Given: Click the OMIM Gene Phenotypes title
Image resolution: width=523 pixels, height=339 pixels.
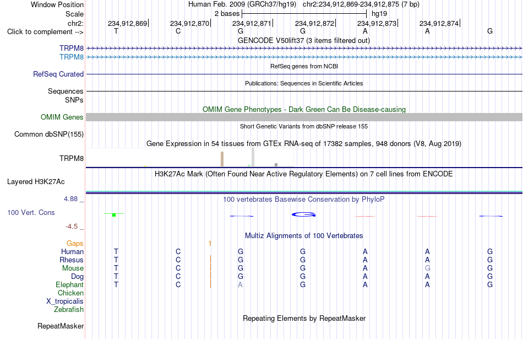Looking at the screenshot, I should point(304,109).
